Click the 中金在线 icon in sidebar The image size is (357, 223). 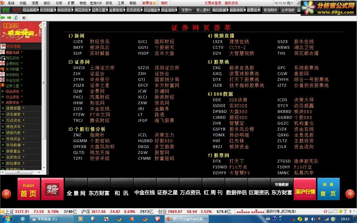[3, 80]
